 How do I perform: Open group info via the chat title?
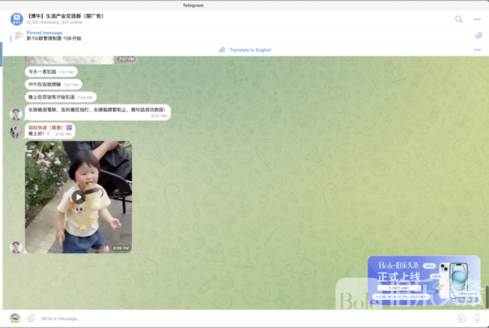coord(66,16)
